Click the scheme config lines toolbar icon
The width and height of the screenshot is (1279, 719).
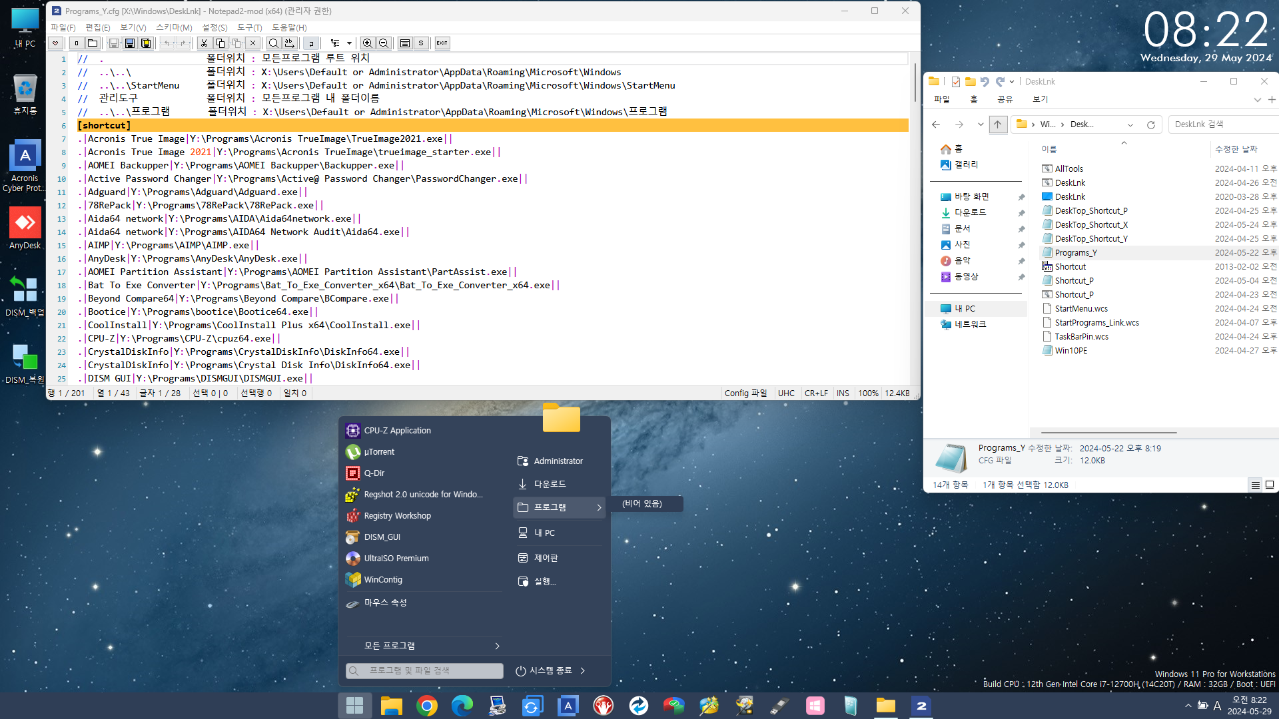point(405,43)
